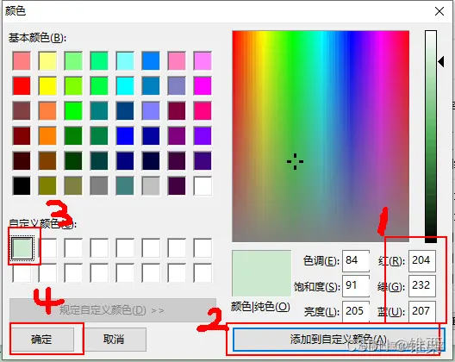Select the salmon pink basic color swatch

22,60
